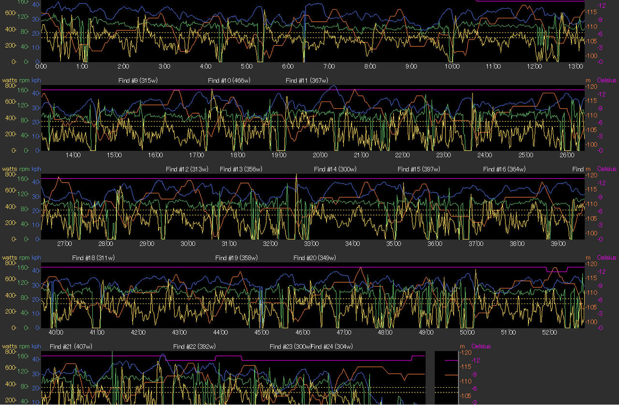Select the '32:00' time axis label
This screenshot has height=405, width=619.
pos(270,244)
